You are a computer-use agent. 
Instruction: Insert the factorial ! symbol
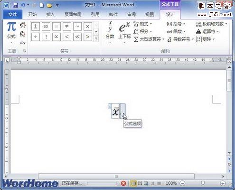click(46, 37)
